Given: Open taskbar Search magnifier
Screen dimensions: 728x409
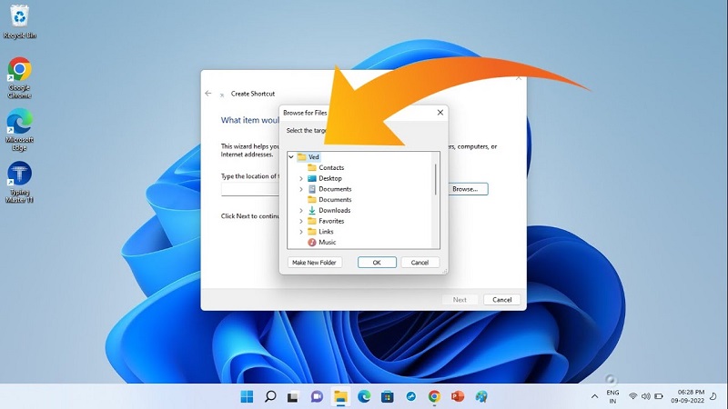Looking at the screenshot, I should (270, 396).
